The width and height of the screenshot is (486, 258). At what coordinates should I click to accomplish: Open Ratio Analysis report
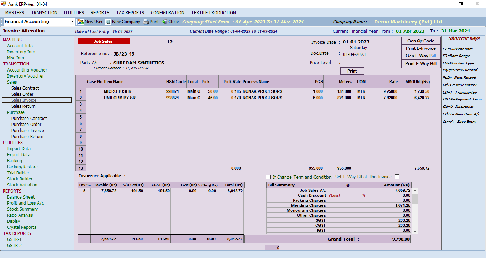click(x=20, y=215)
